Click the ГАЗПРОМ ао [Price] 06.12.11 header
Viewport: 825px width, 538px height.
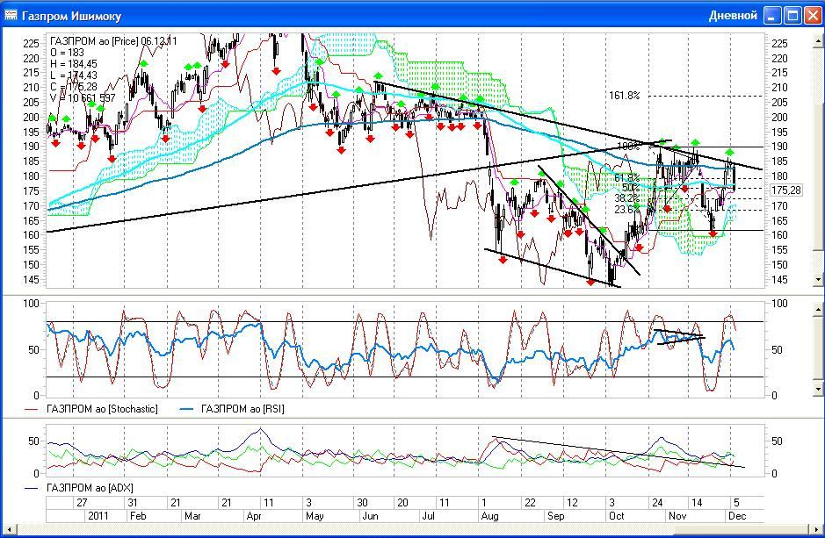point(113,41)
